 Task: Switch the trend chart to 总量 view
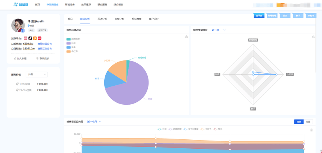tap(308, 122)
